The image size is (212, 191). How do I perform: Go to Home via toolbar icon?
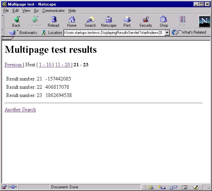point(72,21)
